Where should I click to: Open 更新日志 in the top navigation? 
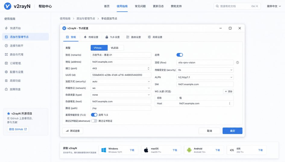point(158,6)
